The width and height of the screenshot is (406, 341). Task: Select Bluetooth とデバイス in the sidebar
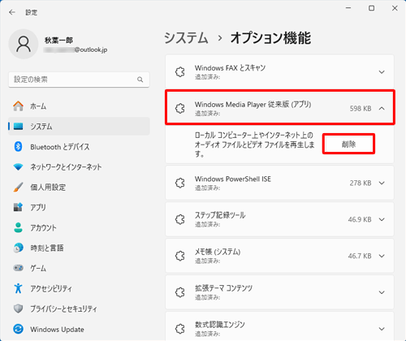point(79,147)
